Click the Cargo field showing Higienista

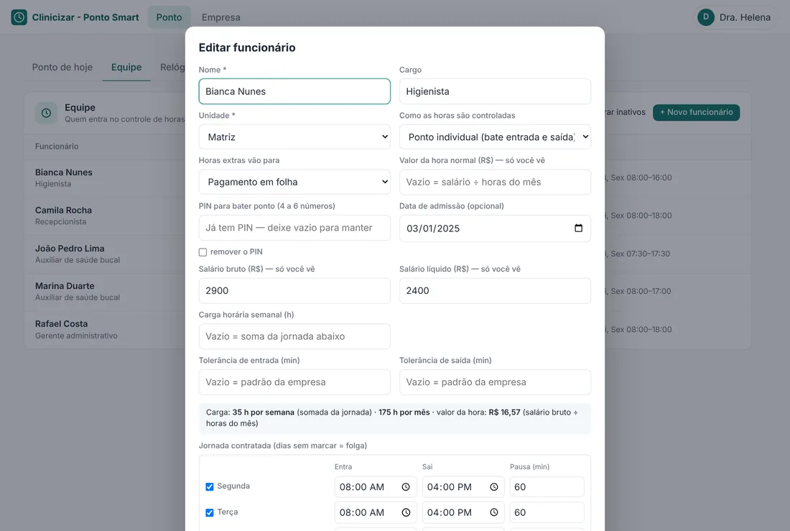(495, 91)
